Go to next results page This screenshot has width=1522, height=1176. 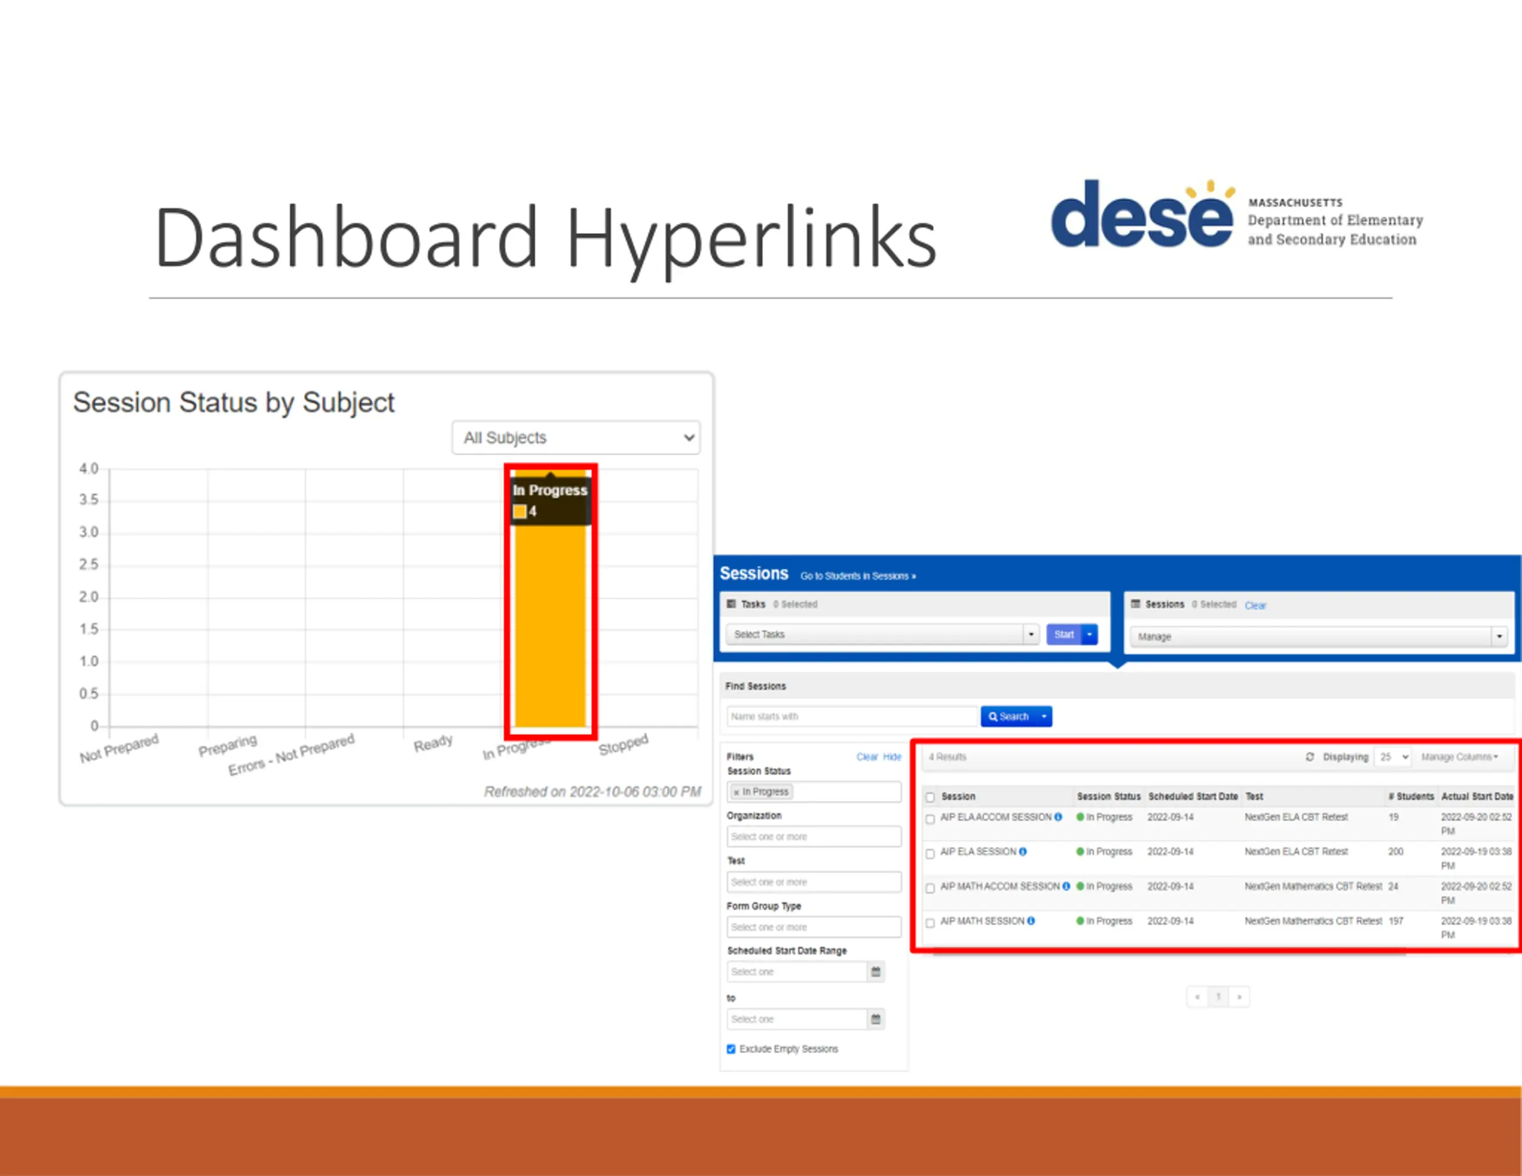tap(1239, 997)
